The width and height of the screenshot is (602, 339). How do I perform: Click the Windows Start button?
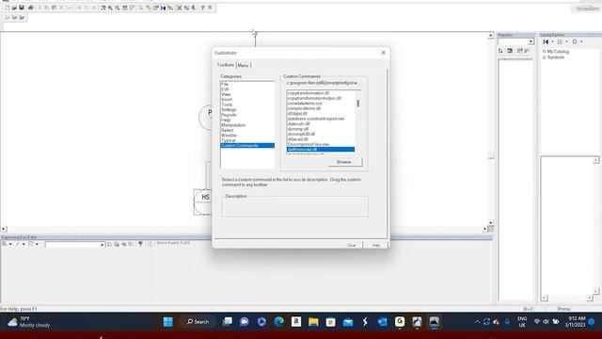(167, 322)
